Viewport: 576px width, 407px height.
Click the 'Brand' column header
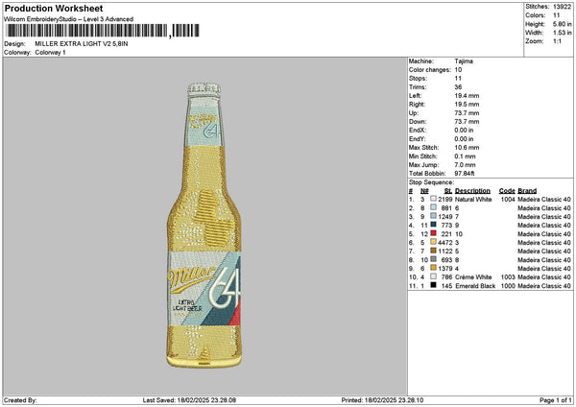point(527,191)
